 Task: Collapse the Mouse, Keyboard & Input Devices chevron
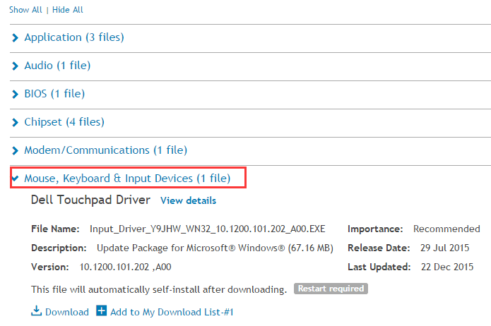pos(15,178)
